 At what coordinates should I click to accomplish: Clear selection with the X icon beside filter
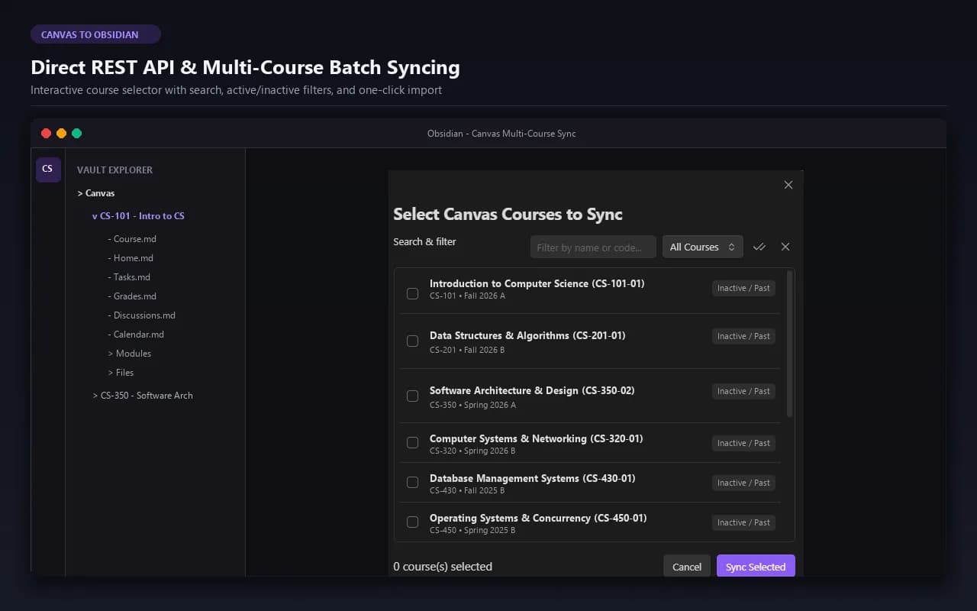(785, 247)
